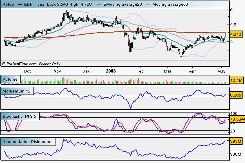This screenshot has height=163, width=245.
Task: Click the 'Period: Daily' label
Action: [50, 64]
